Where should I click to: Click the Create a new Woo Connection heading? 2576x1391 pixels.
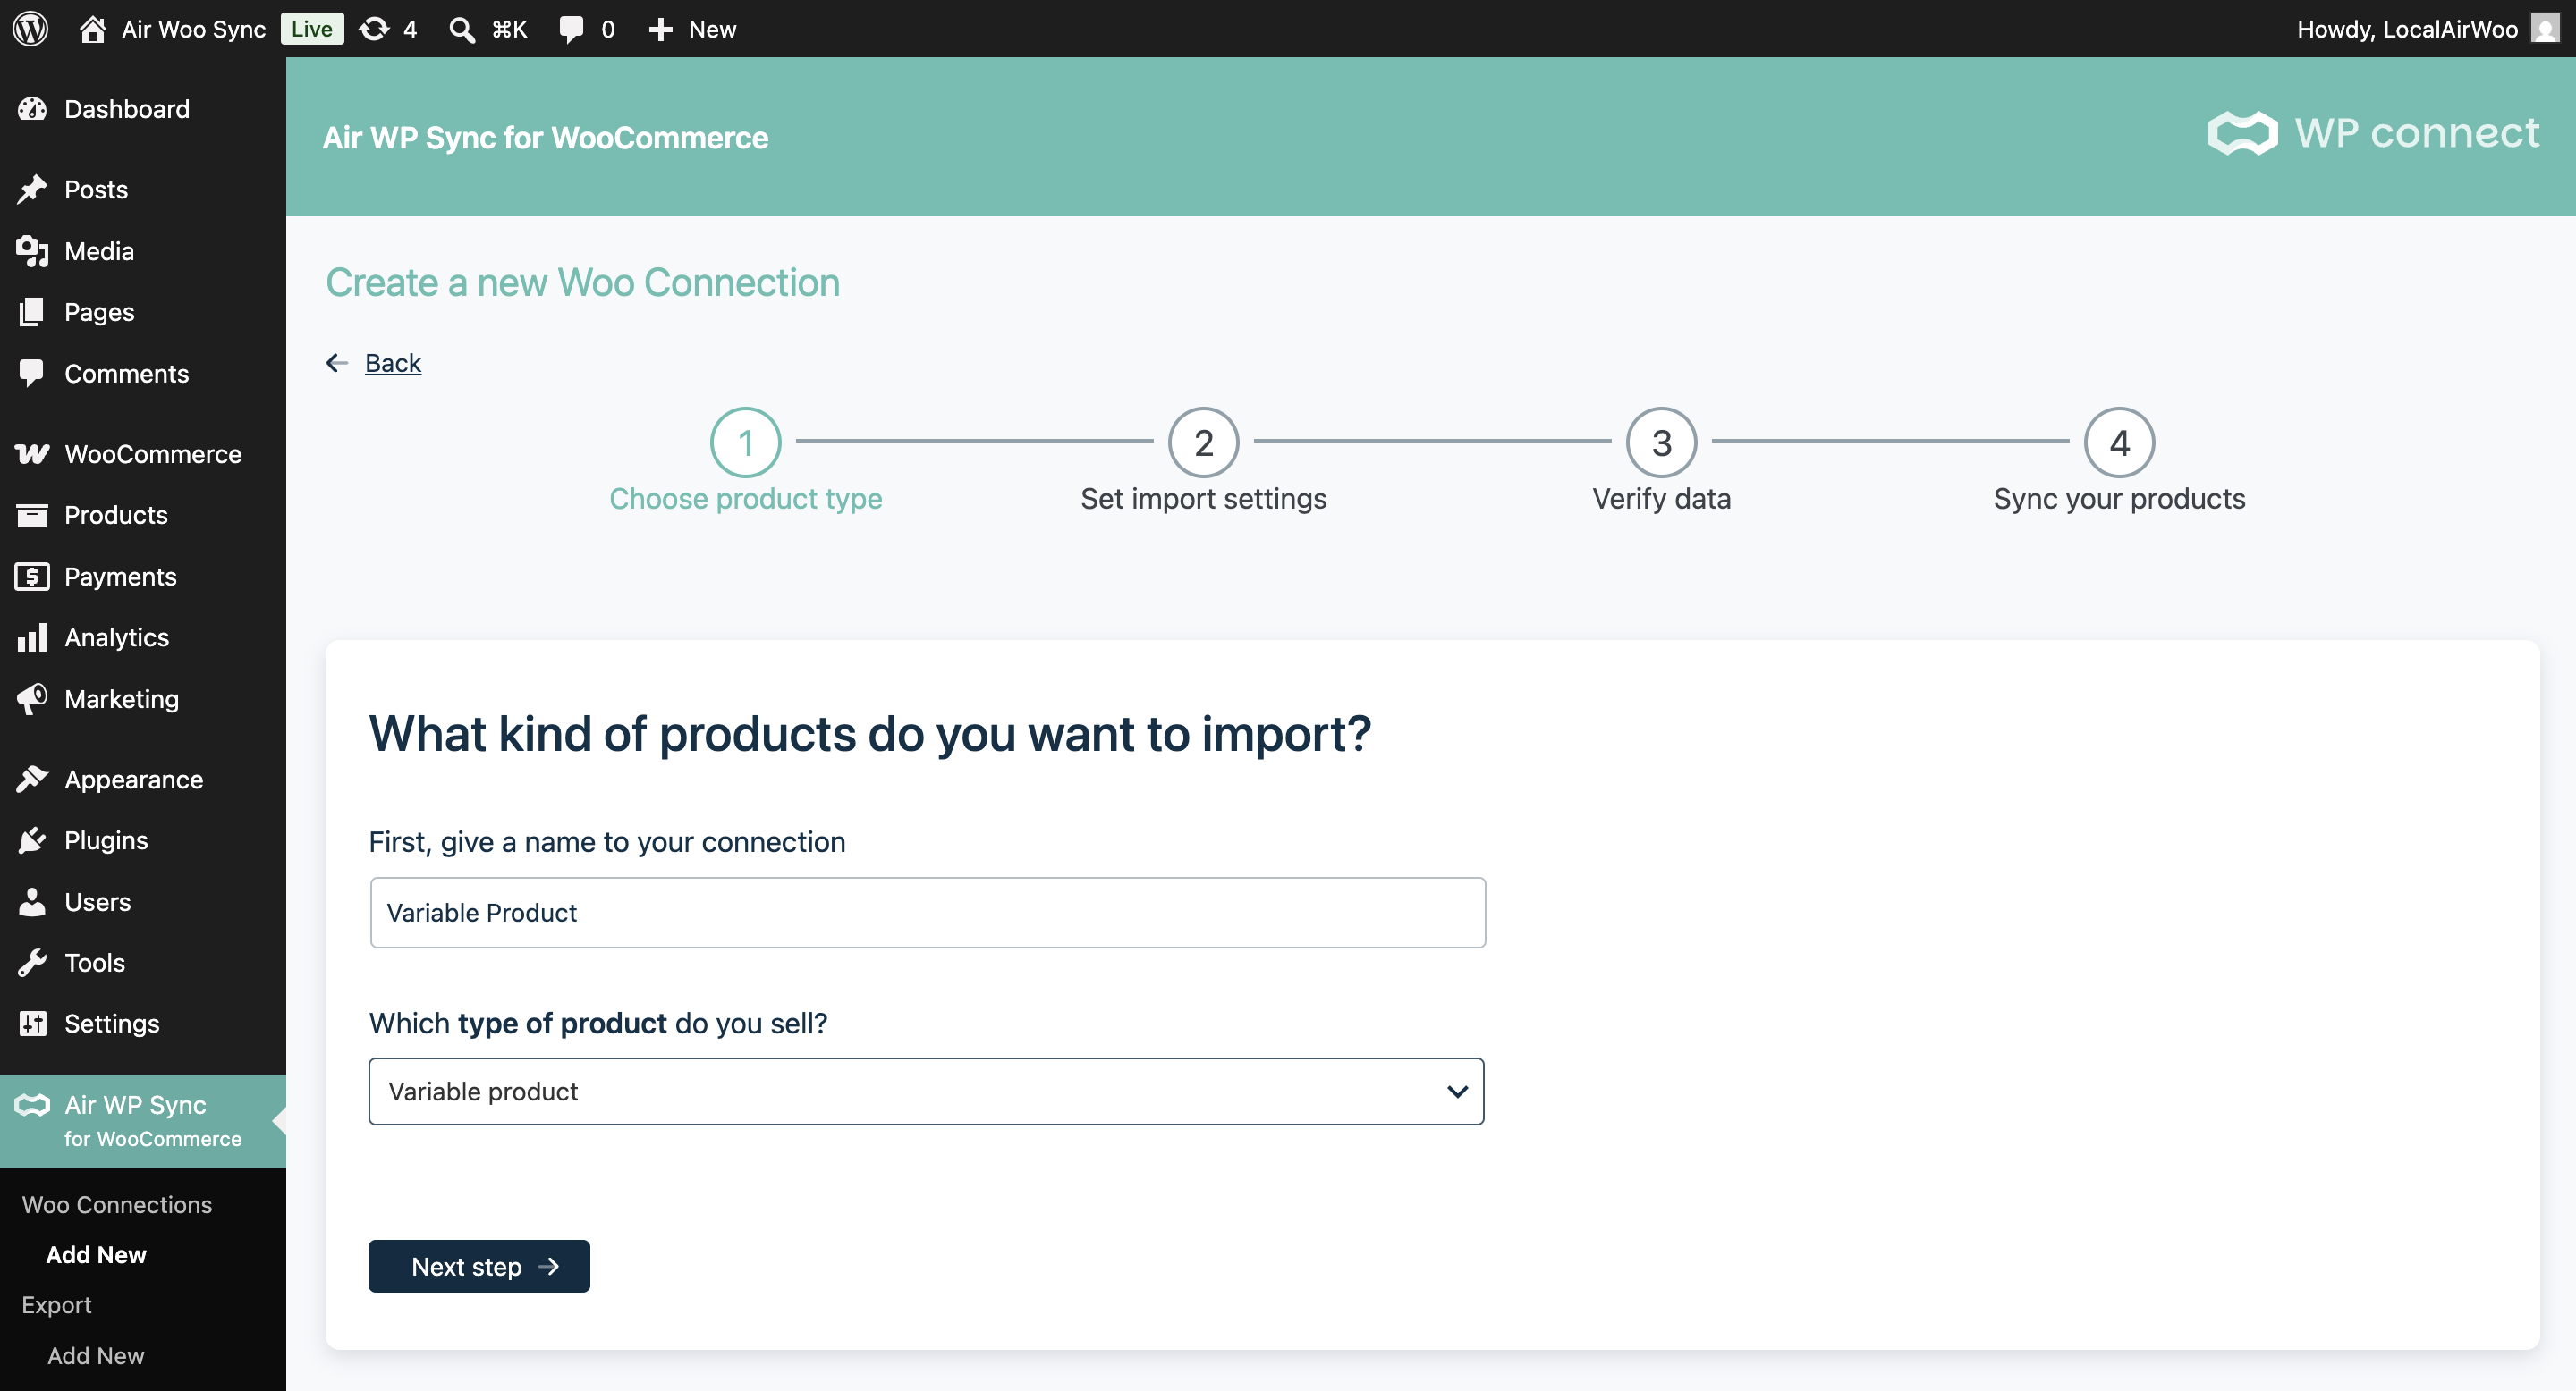pyautogui.click(x=582, y=282)
